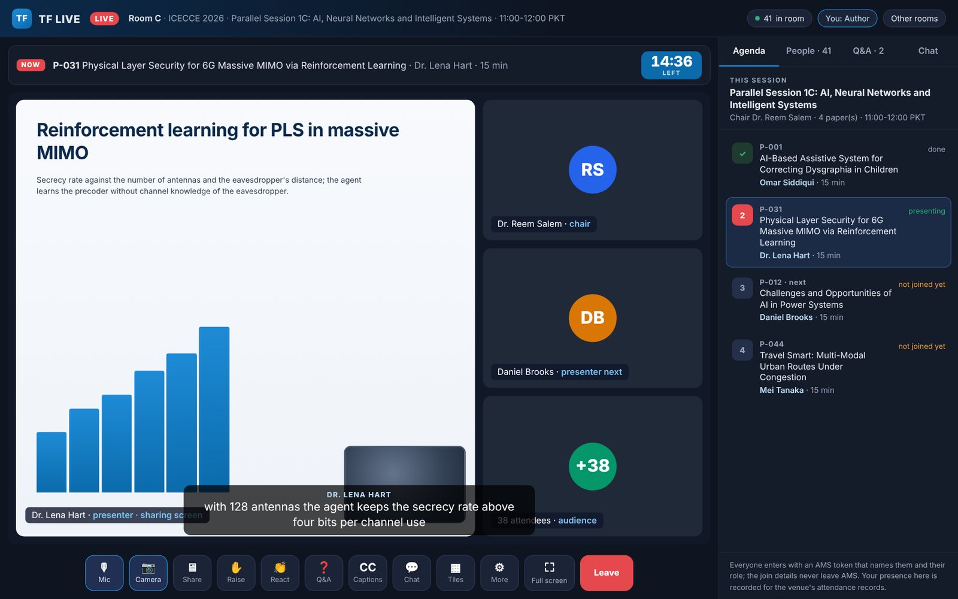Open the More settings menu
This screenshot has height=599, width=958.
499,573
